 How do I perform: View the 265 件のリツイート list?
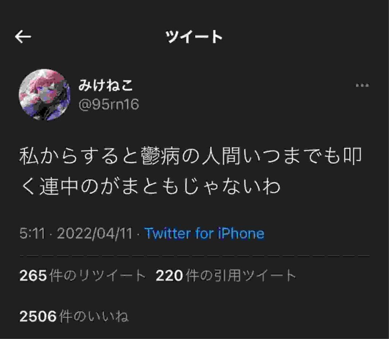82,275
